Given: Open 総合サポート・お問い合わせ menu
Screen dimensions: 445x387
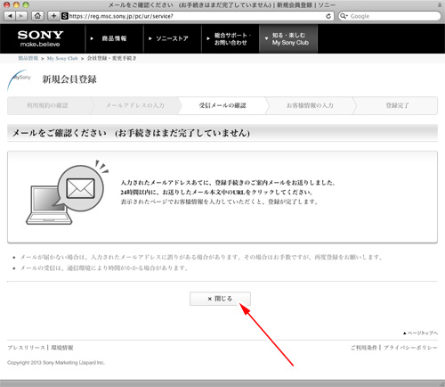Looking at the screenshot, I should pyautogui.click(x=231, y=39).
